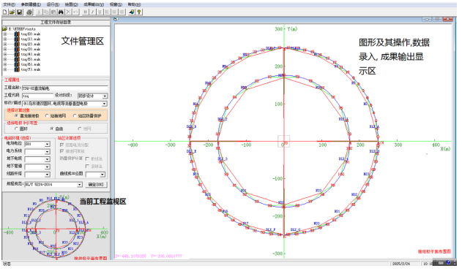Image resolution: width=462 pixels, height=271 pixels.
Task: Click the 确定[OK] button
Action: 96,185
